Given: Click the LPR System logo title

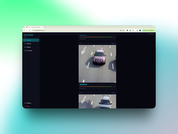Looking at the screenshot, I should click(28, 35).
